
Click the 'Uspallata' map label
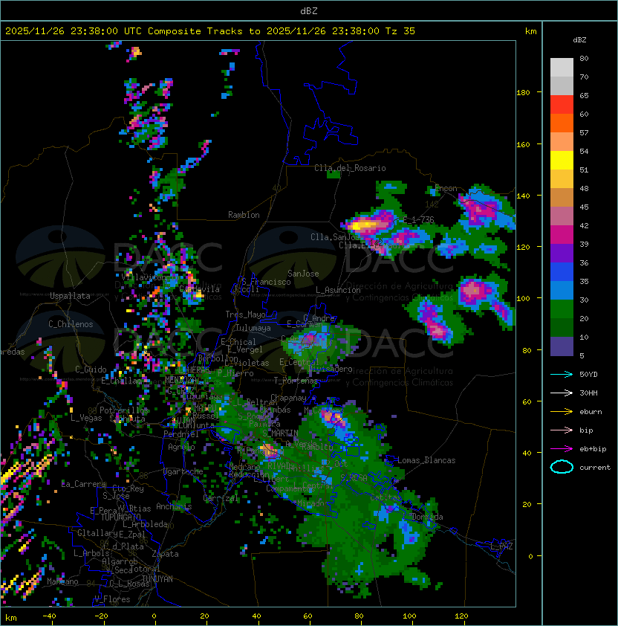(x=70, y=296)
